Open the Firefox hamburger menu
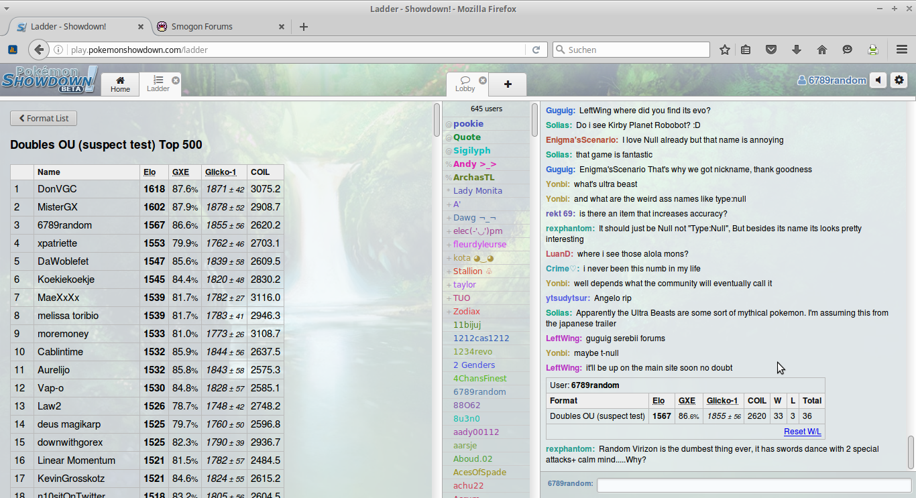 [x=902, y=50]
